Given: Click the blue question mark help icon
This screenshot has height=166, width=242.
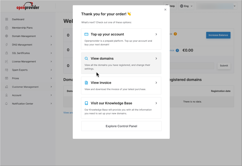Looking at the screenshot, I should click(177, 50).
